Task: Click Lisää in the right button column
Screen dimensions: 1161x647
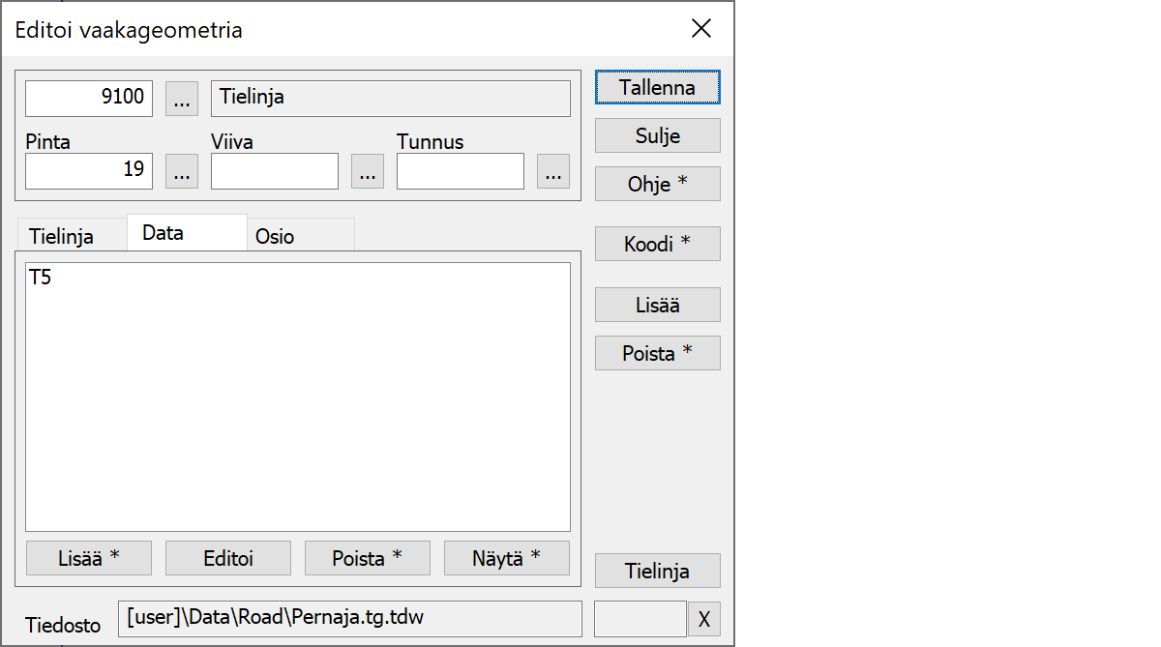Action: (657, 305)
